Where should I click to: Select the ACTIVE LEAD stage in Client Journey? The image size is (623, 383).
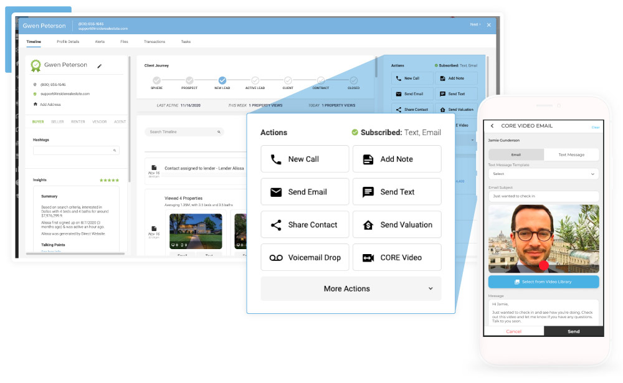tap(255, 80)
